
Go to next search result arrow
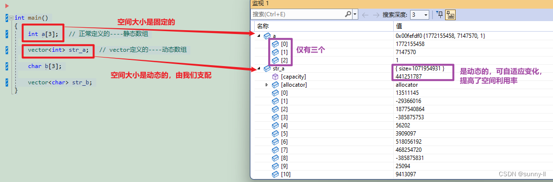[x=376, y=15]
